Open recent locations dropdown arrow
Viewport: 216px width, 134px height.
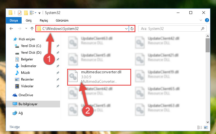26,29
